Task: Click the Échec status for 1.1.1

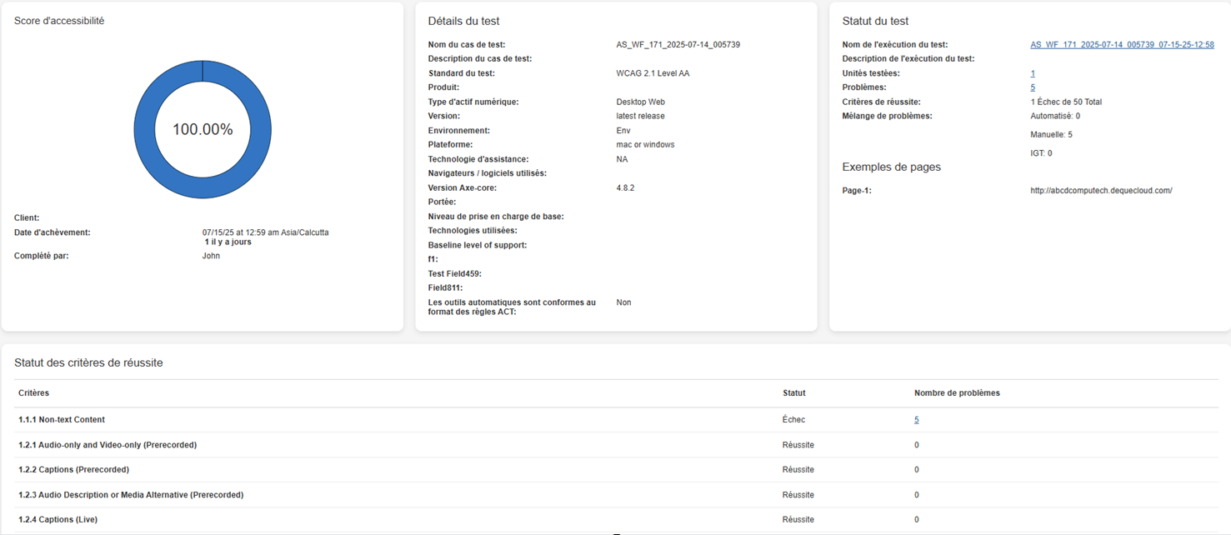Action: (793, 420)
